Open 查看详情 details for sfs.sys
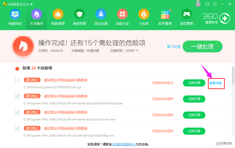Image resolution: width=235 pixels, height=148 pixels. coord(215,83)
